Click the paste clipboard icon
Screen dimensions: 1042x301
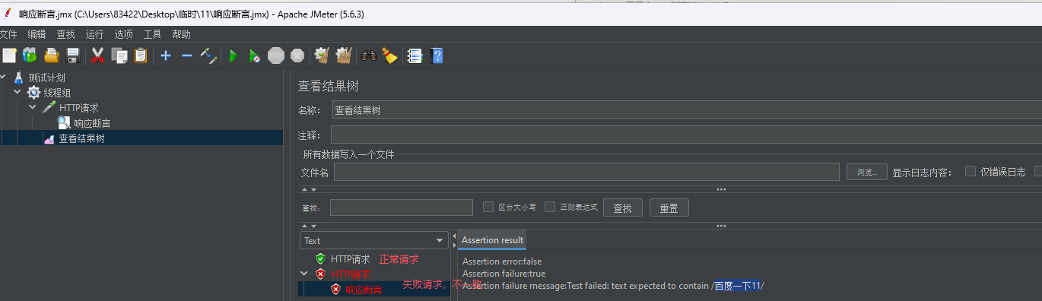point(141,55)
